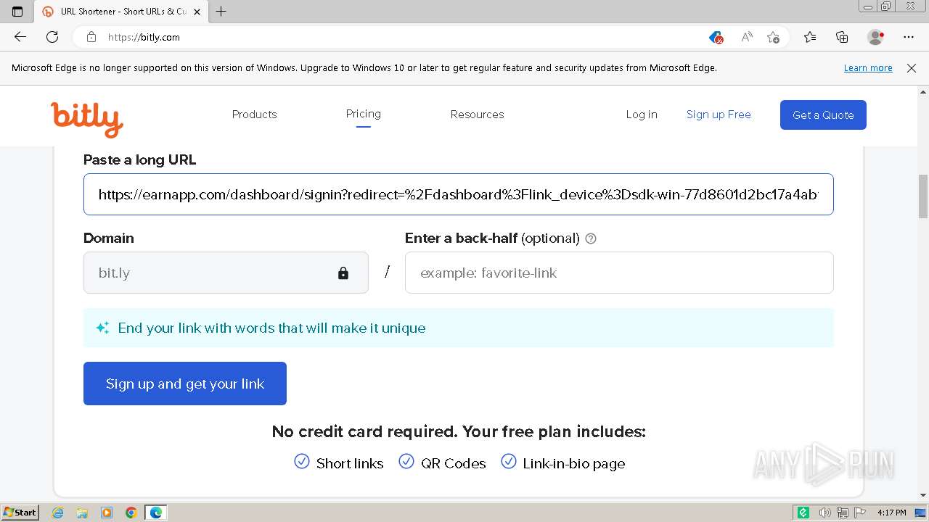
Task: Toggle Read aloud in address bar
Action: 747,37
